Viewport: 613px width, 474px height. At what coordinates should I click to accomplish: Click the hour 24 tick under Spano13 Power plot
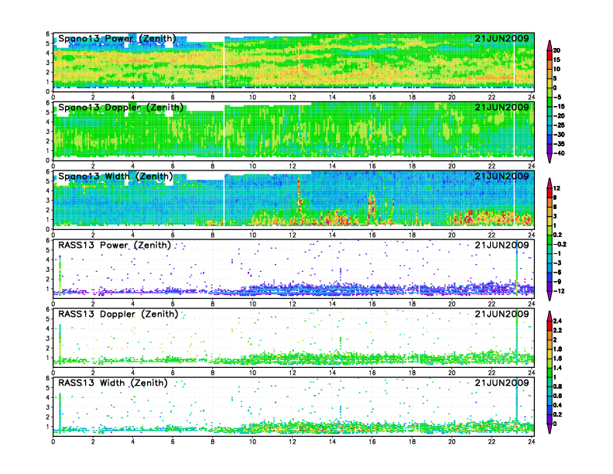pyautogui.click(x=531, y=98)
